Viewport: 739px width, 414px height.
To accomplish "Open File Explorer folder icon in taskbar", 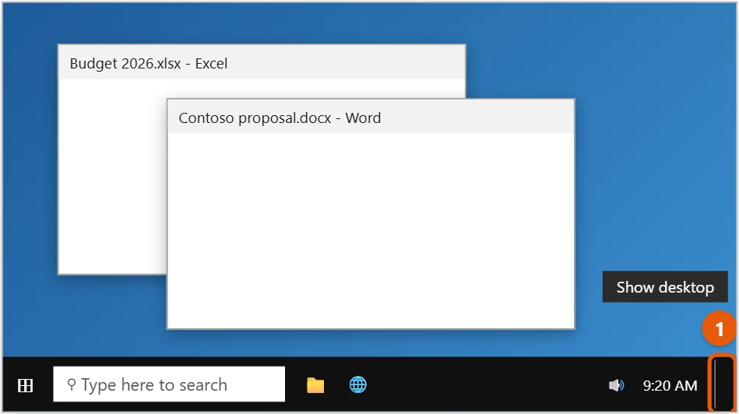I will 315,384.
